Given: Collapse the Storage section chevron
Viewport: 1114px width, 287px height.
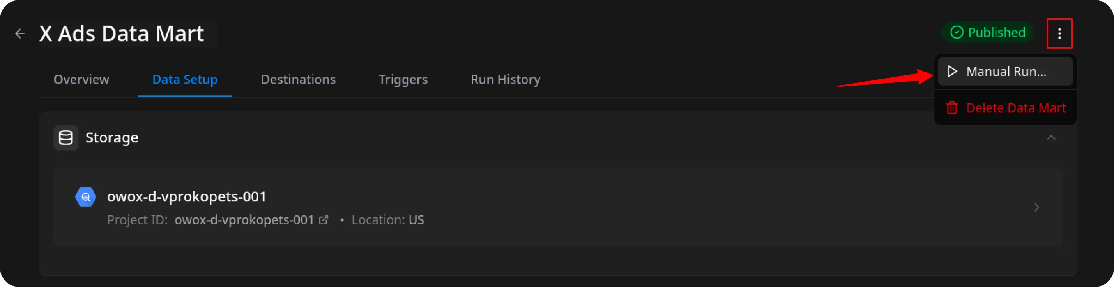Looking at the screenshot, I should pyautogui.click(x=1051, y=138).
